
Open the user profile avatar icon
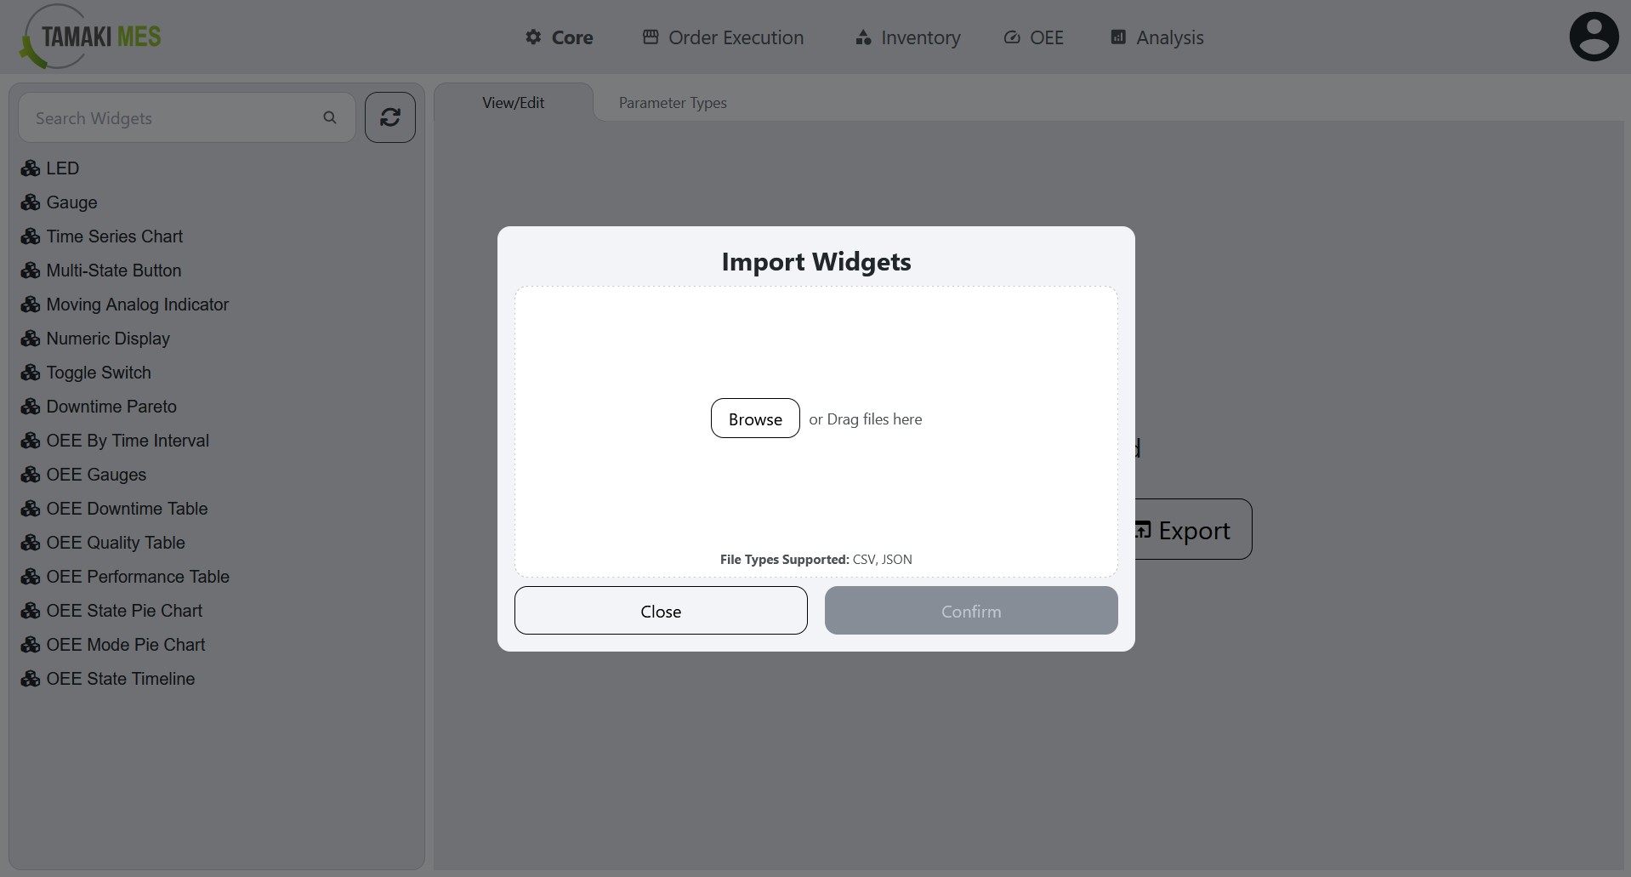point(1593,36)
